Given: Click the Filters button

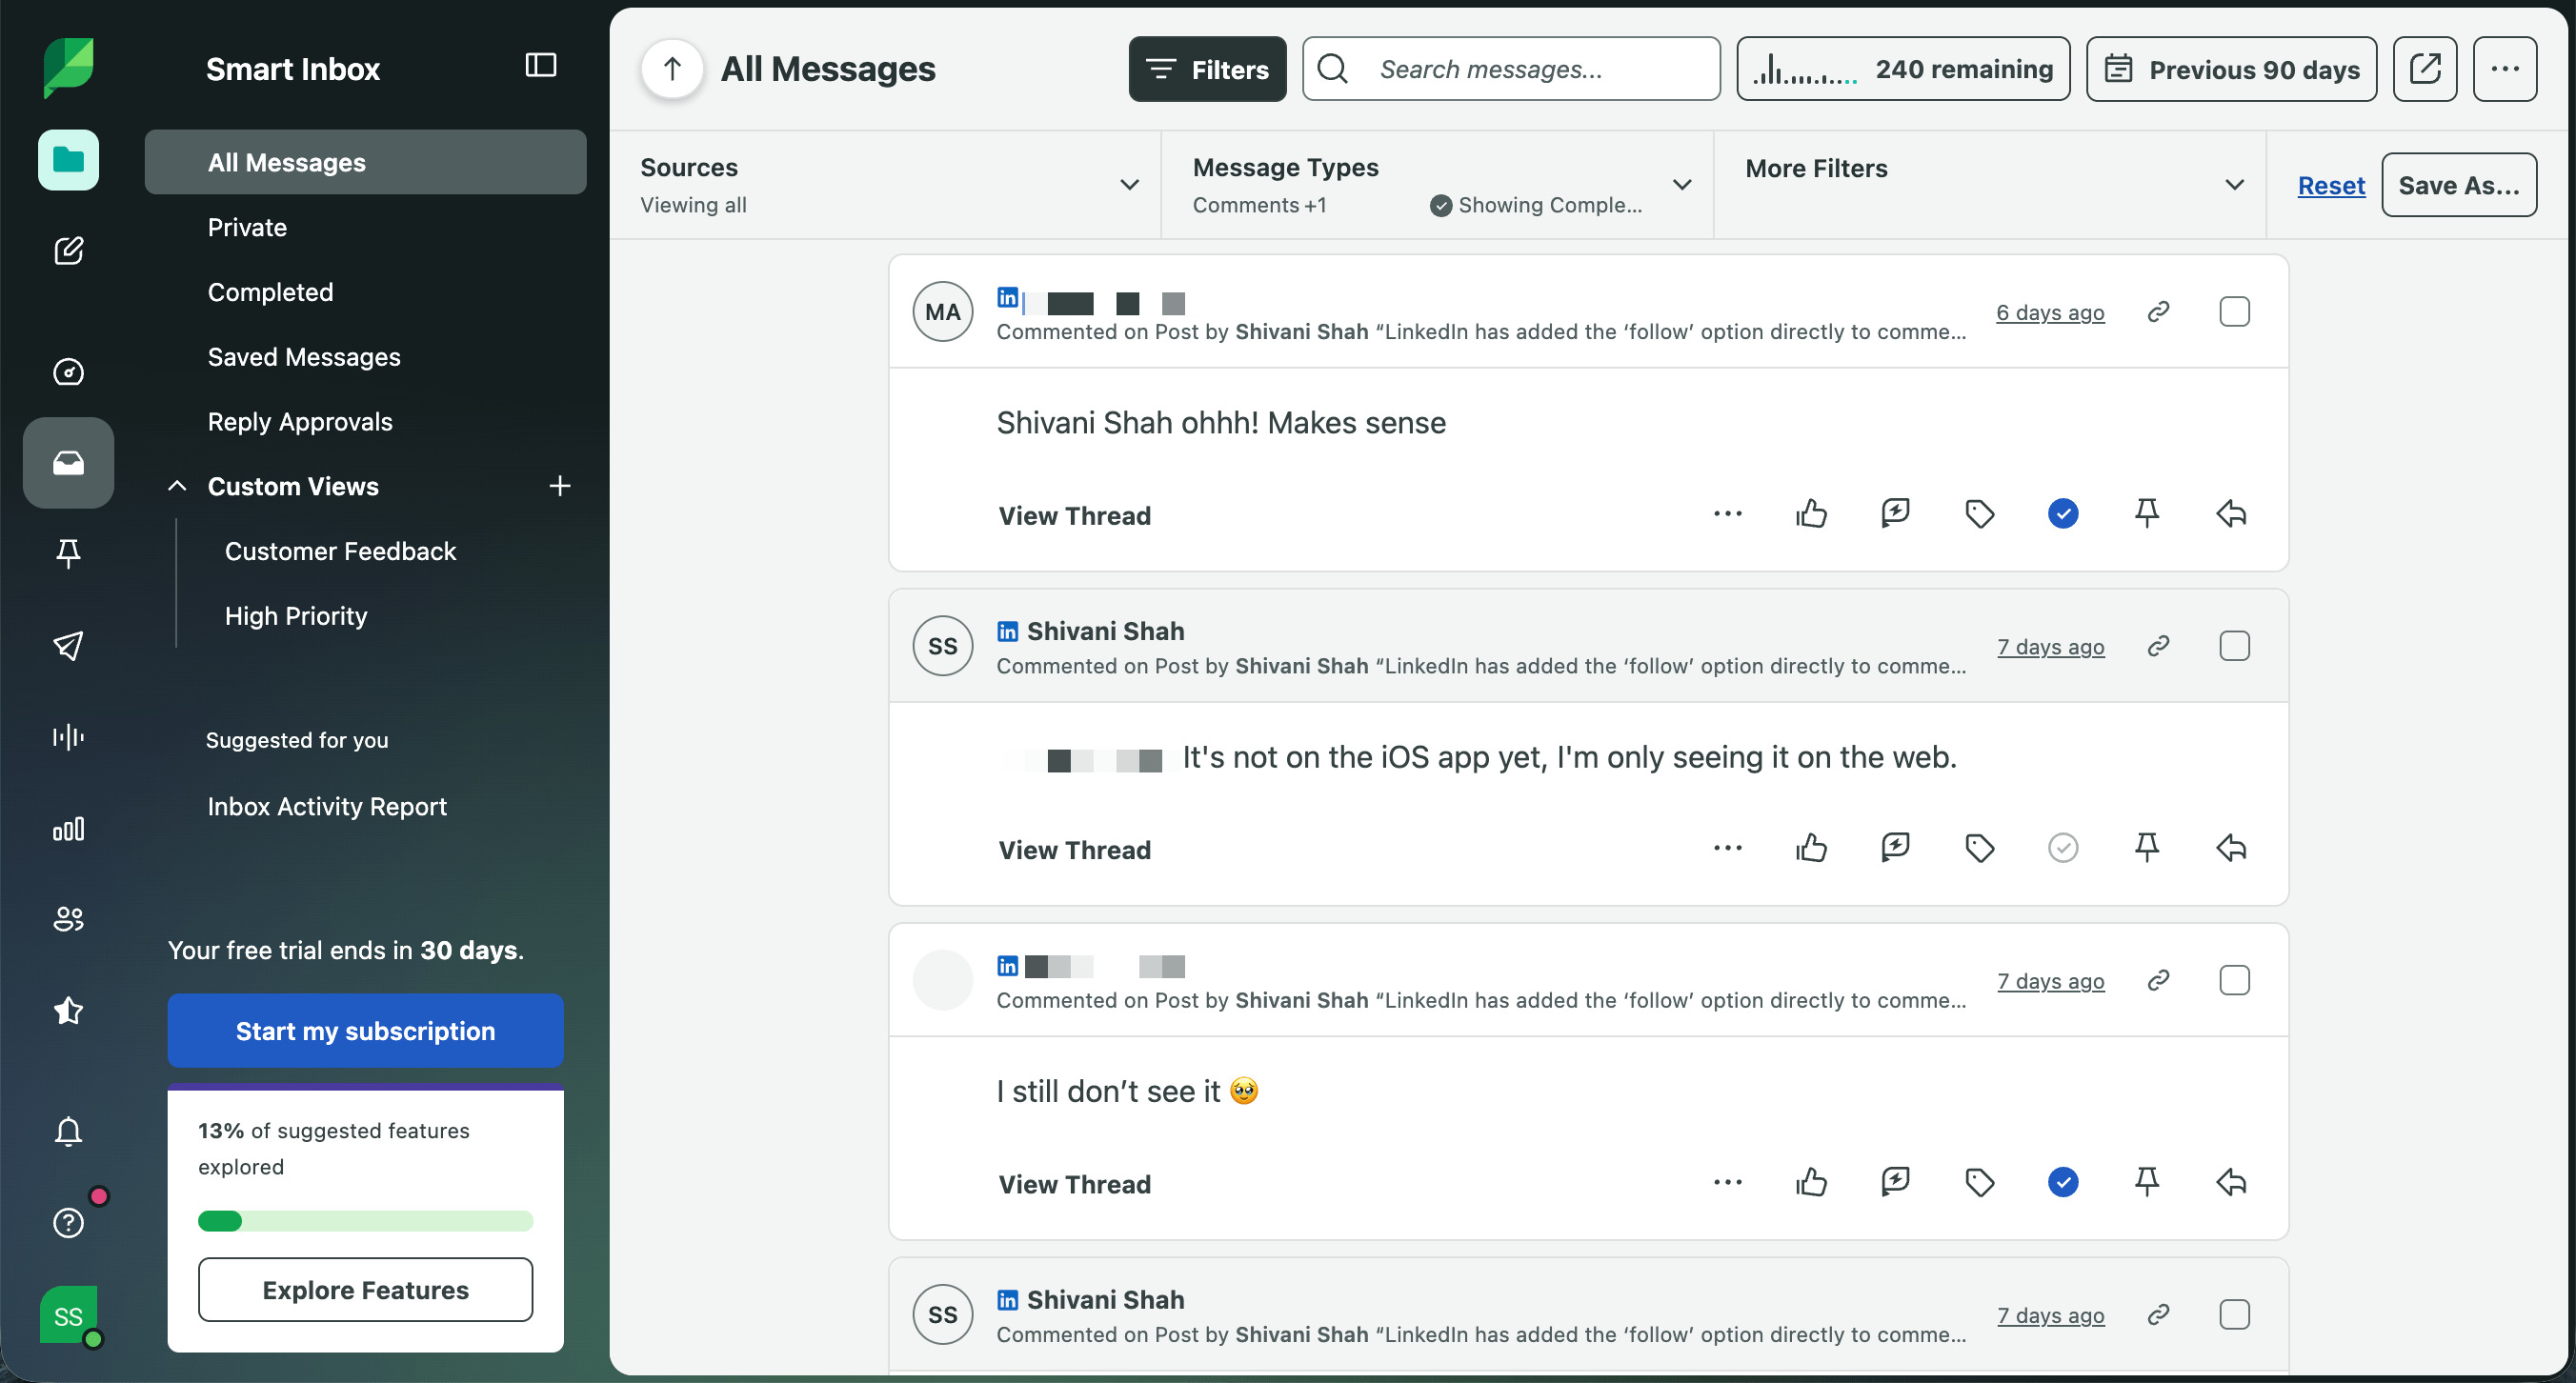Looking at the screenshot, I should (x=1207, y=69).
